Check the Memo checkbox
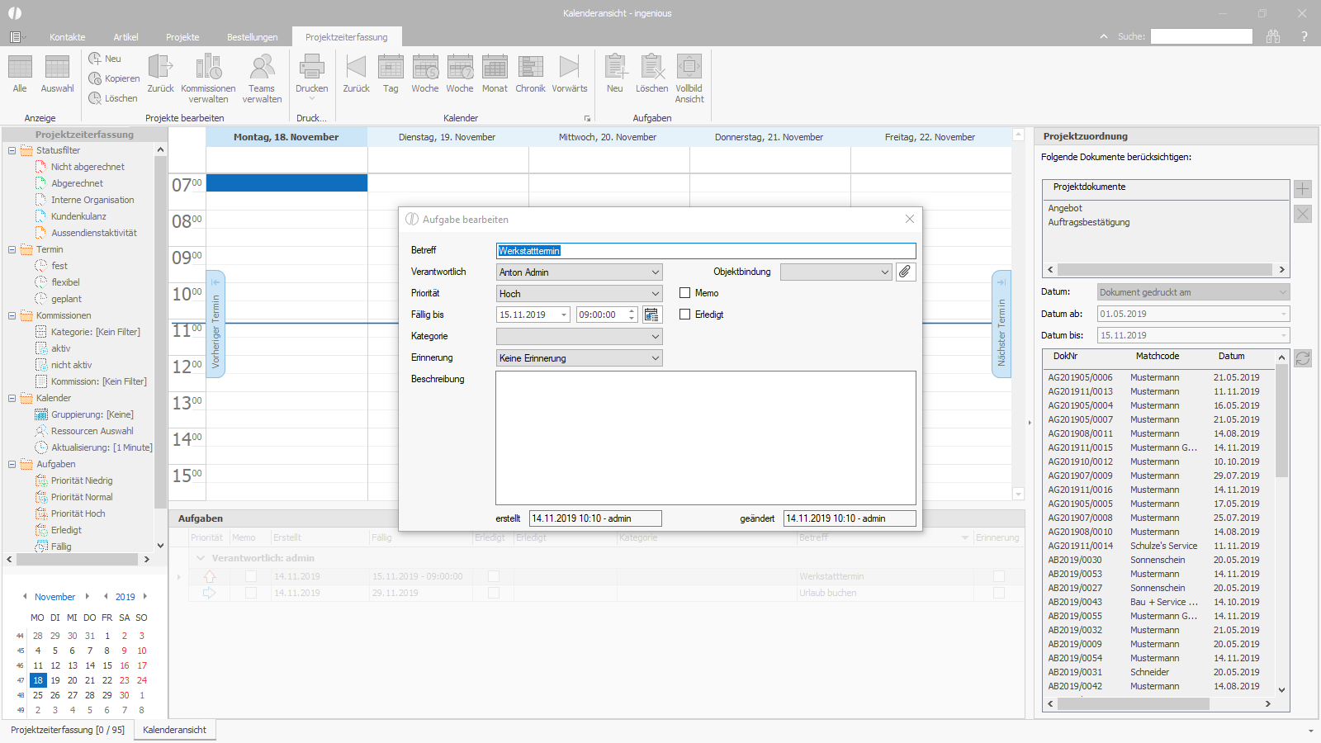This screenshot has height=743, width=1321. 684,293
